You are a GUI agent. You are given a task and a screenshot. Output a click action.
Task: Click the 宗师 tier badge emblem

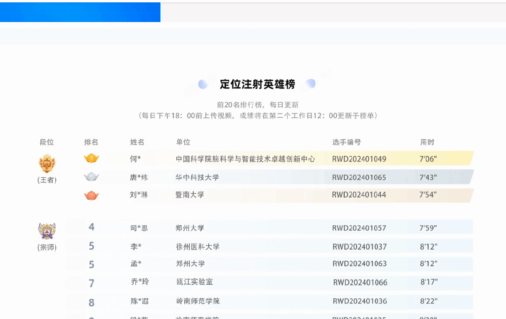coord(47,231)
